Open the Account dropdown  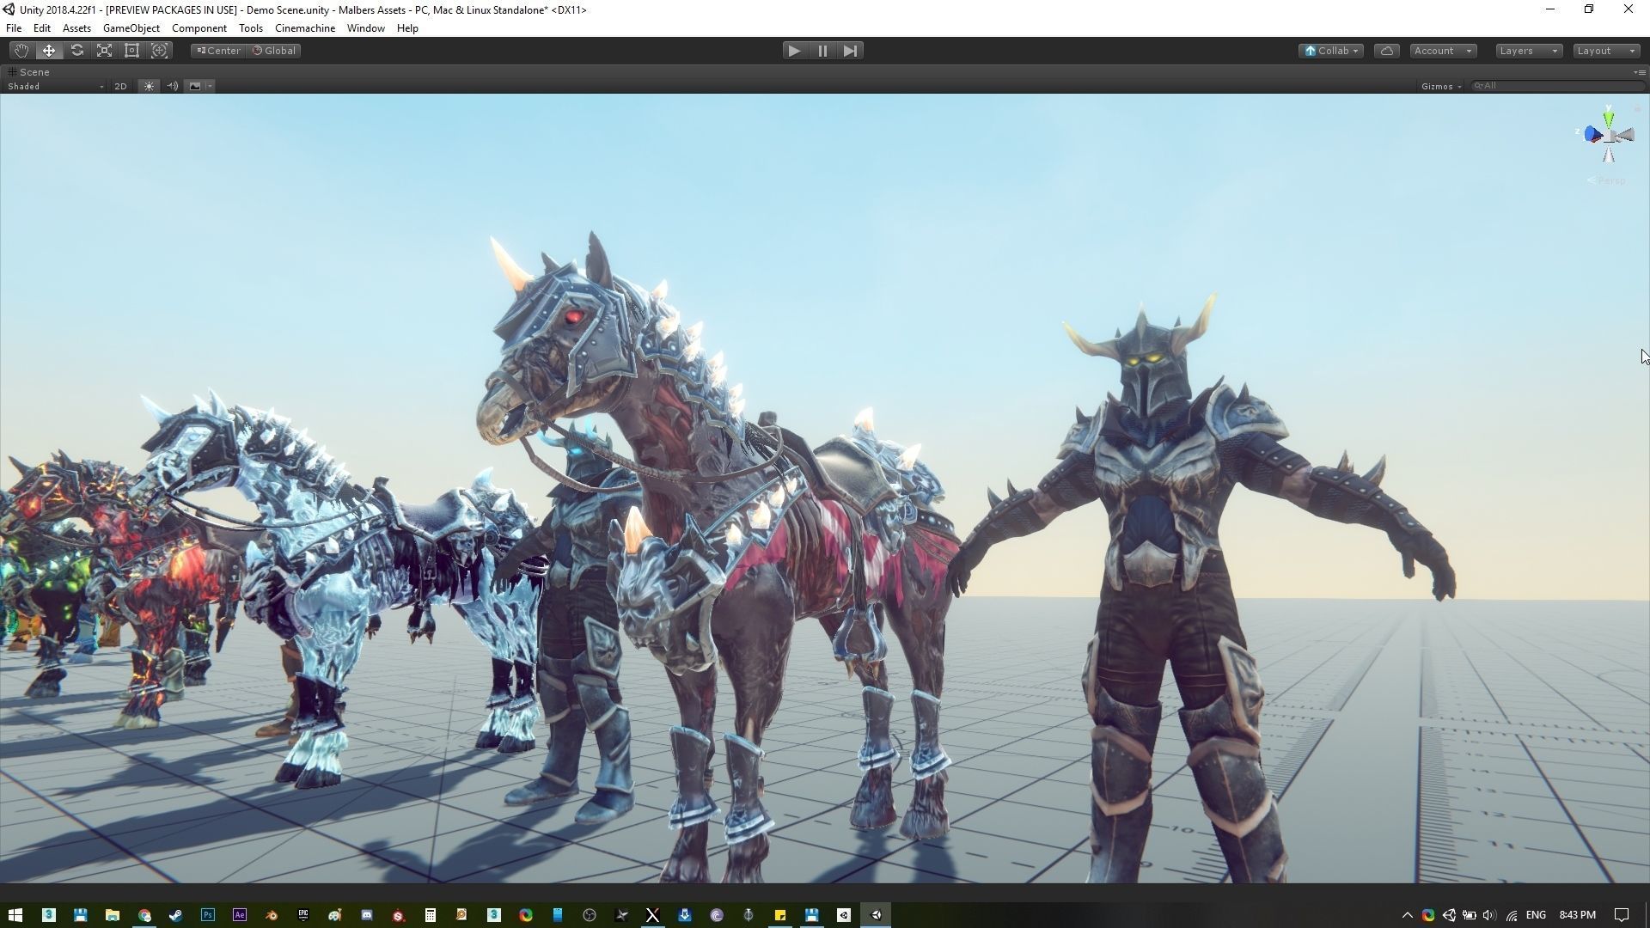point(1443,51)
